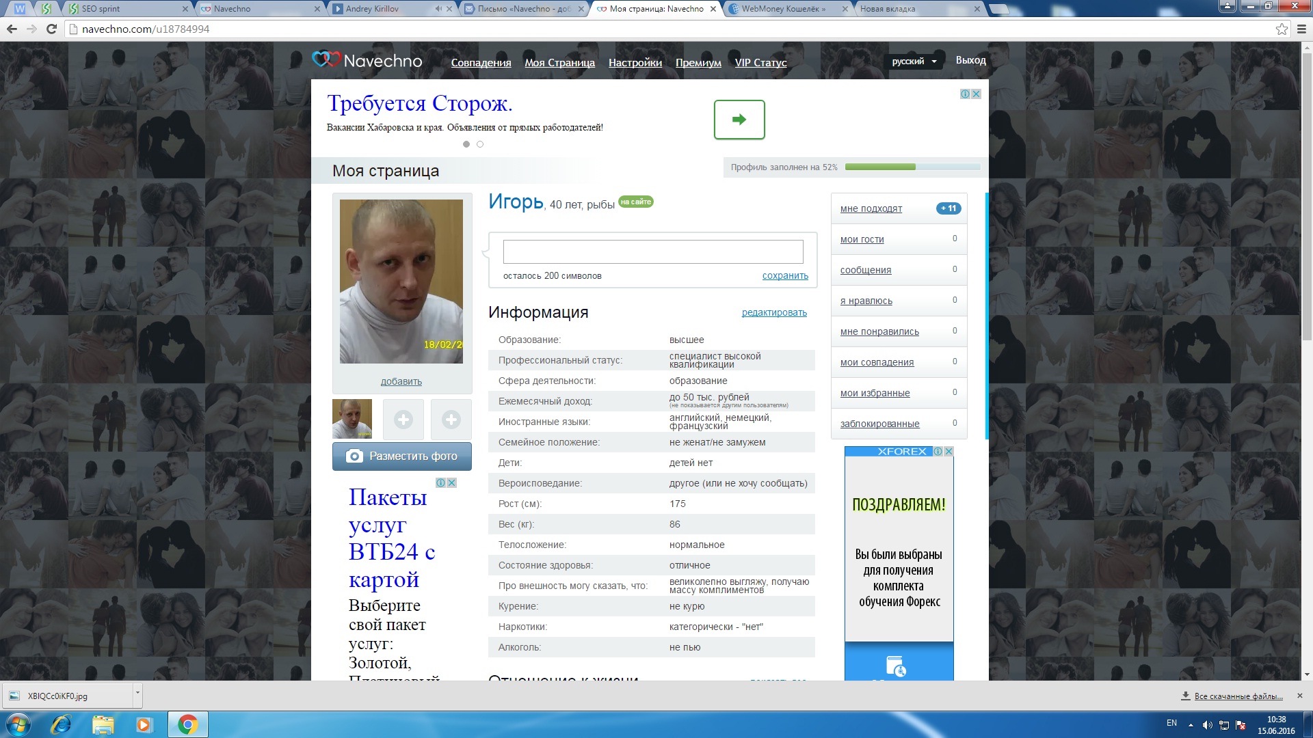Open Моя Страница menu item
This screenshot has height=738, width=1313.
pos(559,62)
